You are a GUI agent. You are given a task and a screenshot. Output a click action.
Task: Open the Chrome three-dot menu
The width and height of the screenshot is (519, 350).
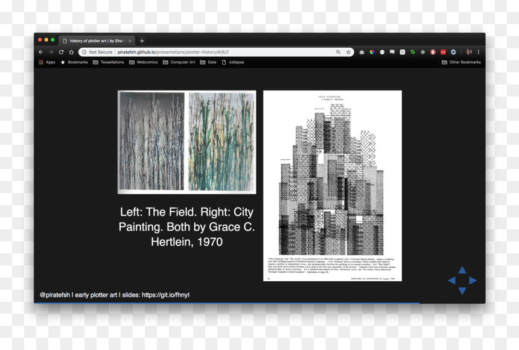tap(479, 52)
